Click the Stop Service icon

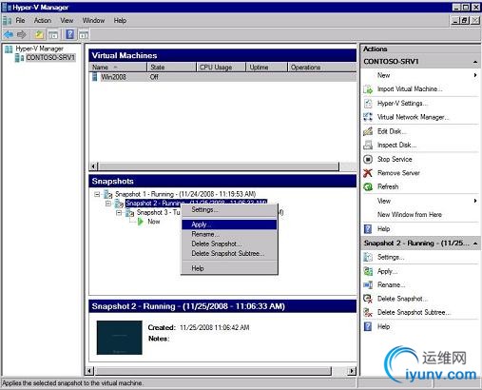pos(368,159)
